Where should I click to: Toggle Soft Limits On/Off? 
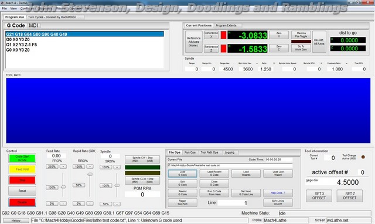pos(278,203)
